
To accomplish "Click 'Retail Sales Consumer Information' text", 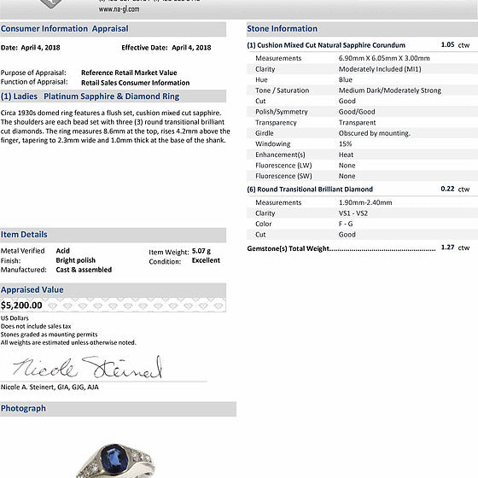I will pyautogui.click(x=136, y=83).
